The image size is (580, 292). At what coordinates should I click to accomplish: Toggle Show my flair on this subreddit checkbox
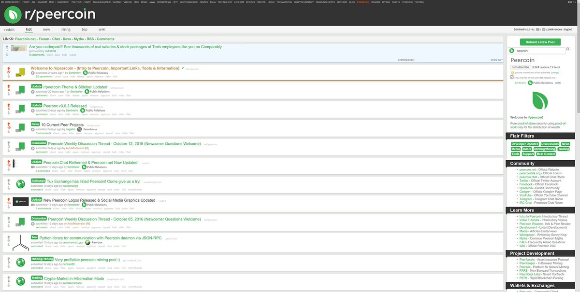512,77
